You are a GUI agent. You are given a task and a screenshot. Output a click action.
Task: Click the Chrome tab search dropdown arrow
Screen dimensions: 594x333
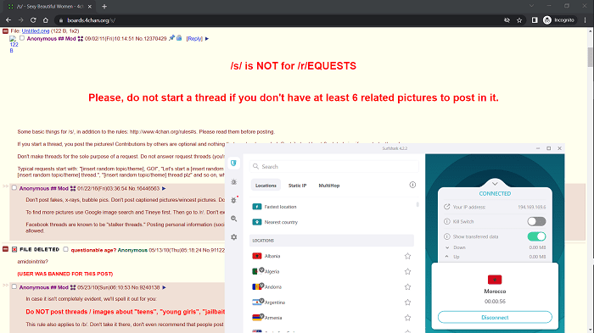(x=531, y=6)
